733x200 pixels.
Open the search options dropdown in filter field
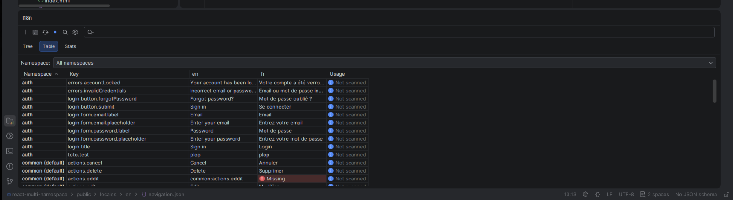point(91,32)
